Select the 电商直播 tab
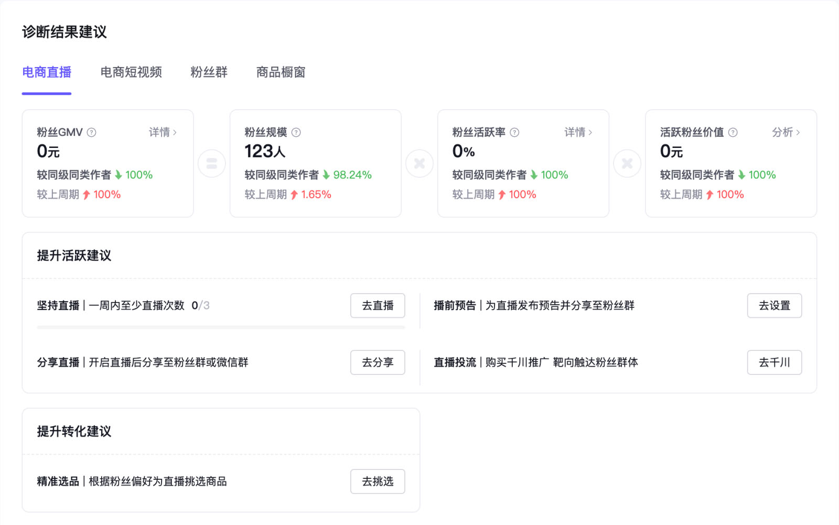Image resolution: width=839 pixels, height=525 pixels. pyautogui.click(x=47, y=72)
